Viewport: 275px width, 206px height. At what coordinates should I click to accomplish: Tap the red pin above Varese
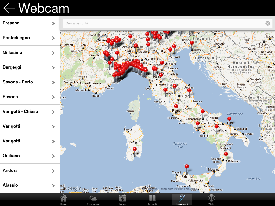coord(130,36)
